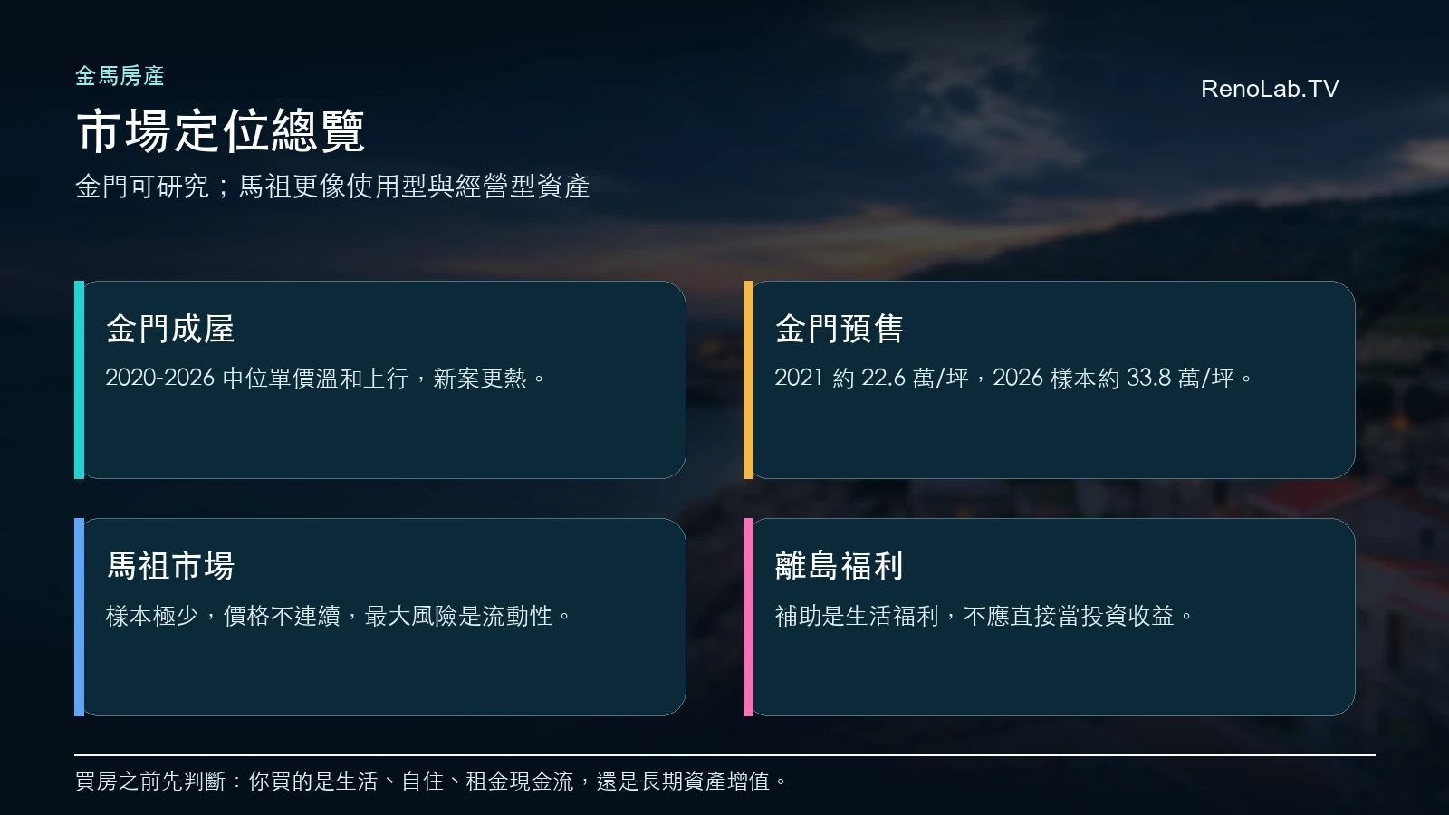Select the 2020-2026 中位單價 description text
Image resolution: width=1449 pixels, height=815 pixels.
click(x=326, y=379)
